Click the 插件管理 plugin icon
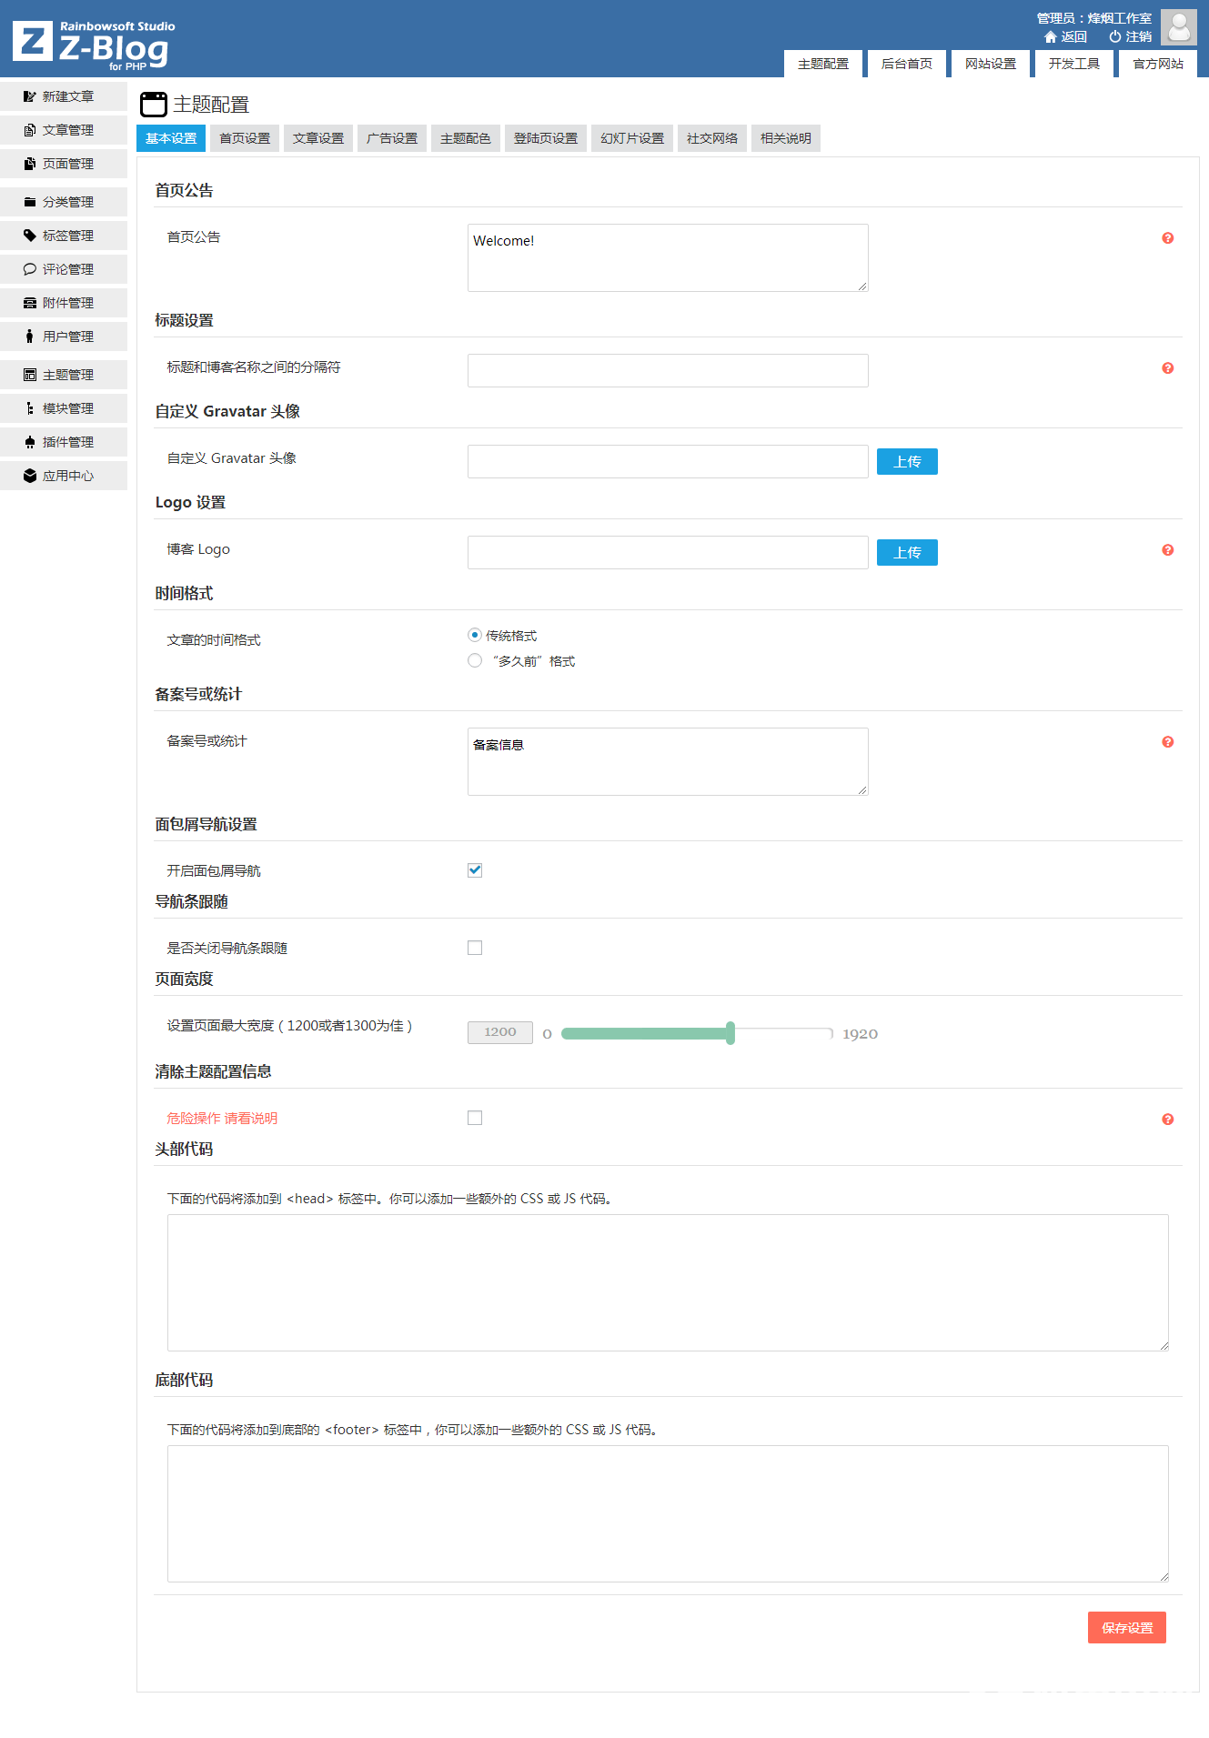 (30, 442)
